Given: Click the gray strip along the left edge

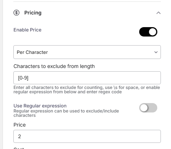Looking at the screenshot, I should 1,74.
